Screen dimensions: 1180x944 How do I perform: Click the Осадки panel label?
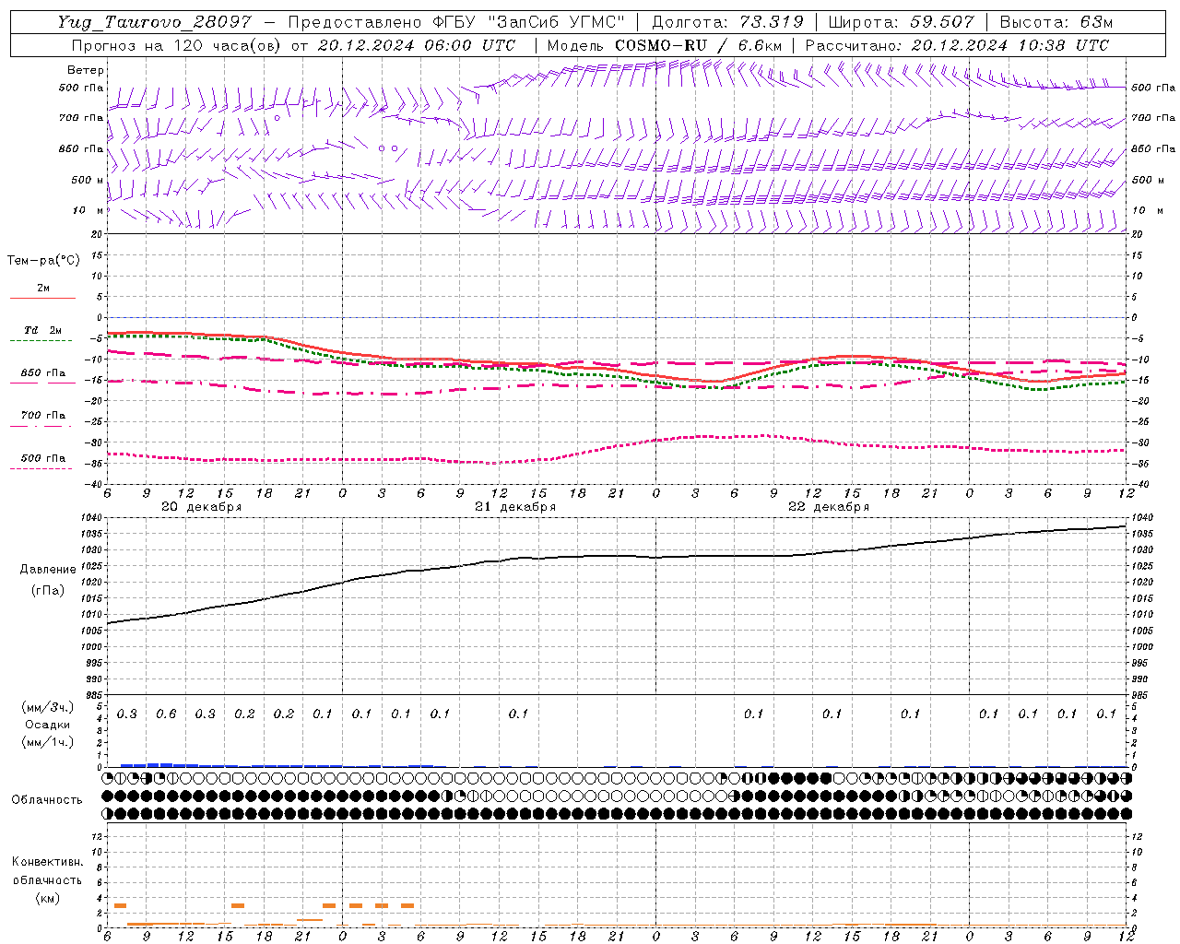[48, 725]
